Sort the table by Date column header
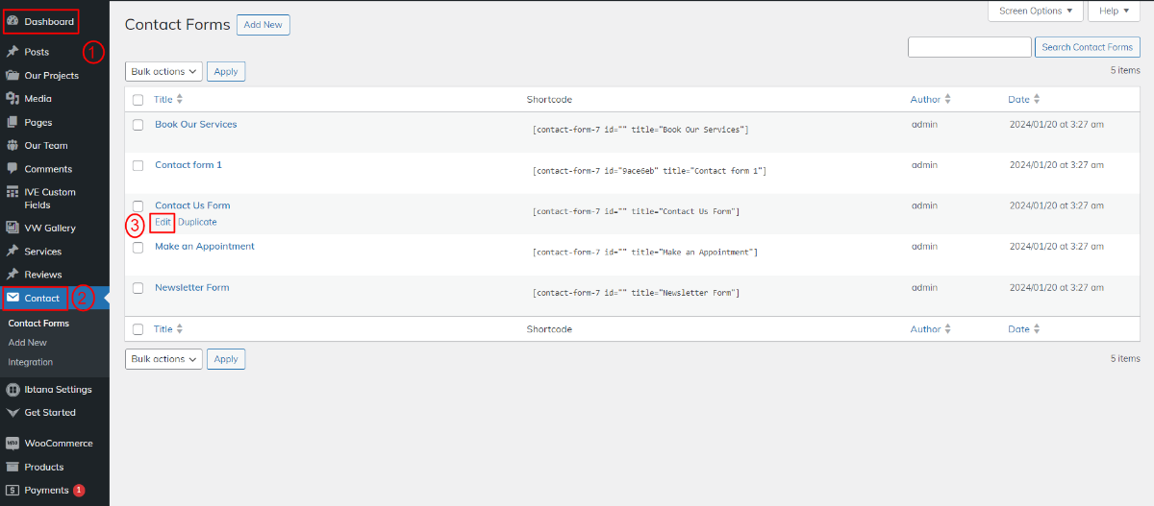This screenshot has width=1154, height=506. [1018, 100]
